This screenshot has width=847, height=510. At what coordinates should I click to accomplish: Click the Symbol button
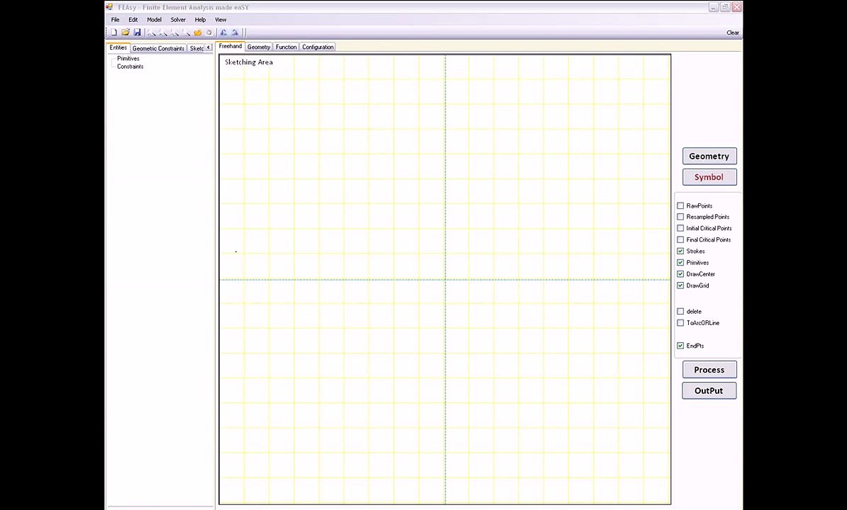(709, 177)
